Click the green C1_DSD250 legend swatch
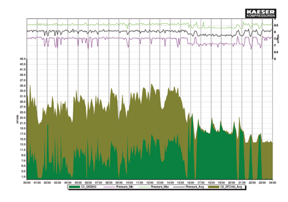Viewport: 288px width, 202px height. [x=75, y=187]
